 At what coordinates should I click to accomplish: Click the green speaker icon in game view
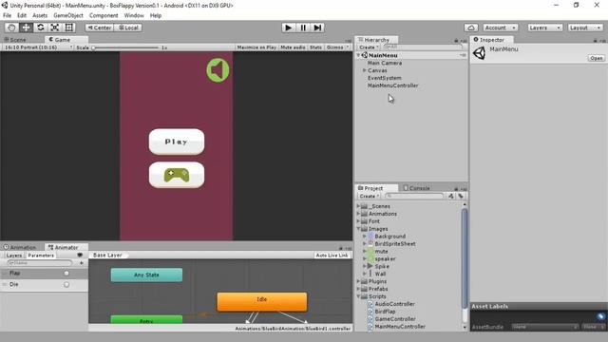tap(218, 70)
